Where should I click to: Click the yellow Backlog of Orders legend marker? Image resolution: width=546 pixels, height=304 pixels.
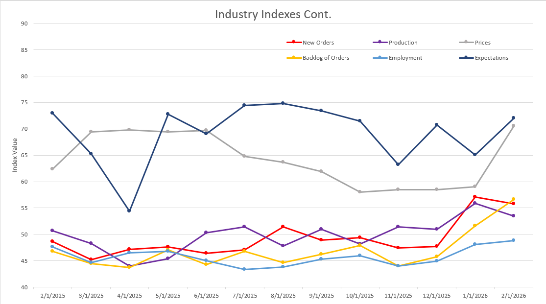[x=293, y=58]
